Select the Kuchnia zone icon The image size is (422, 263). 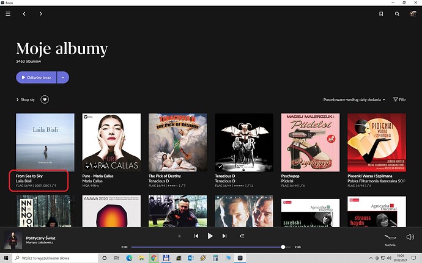390,239
